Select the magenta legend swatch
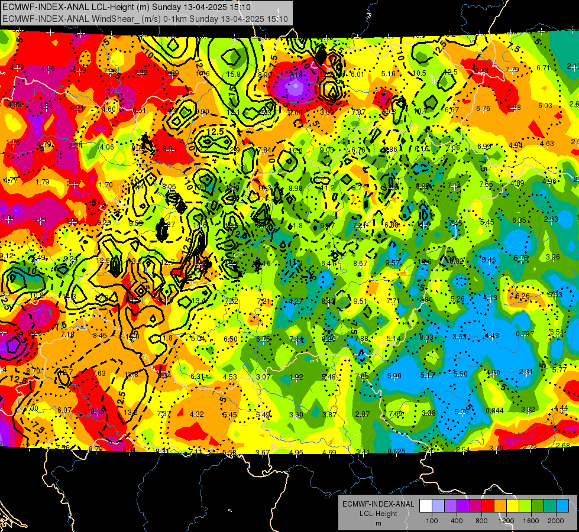This screenshot has width=579, height=532. [476, 506]
